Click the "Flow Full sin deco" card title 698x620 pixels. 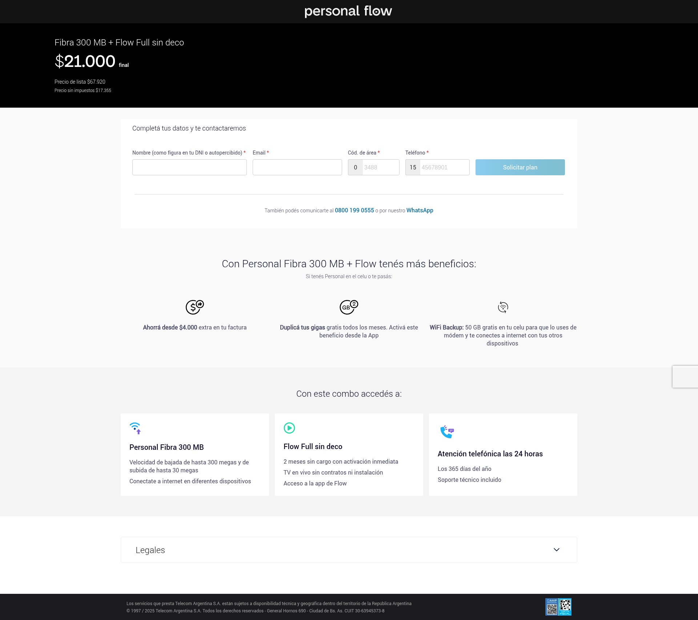click(313, 447)
